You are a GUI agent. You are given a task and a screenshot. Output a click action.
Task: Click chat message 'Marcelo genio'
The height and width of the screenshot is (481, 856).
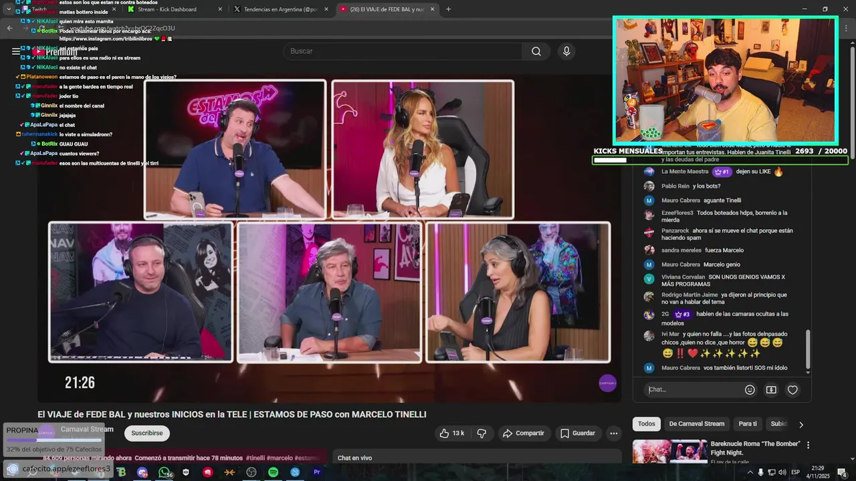pos(722,265)
